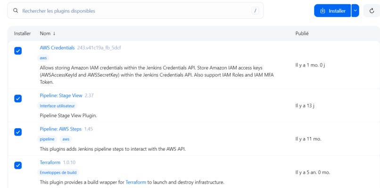This screenshot has width=380, height=188.
Task: Click version text 243.v41c19a_fb_5dcf
Action: point(99,48)
